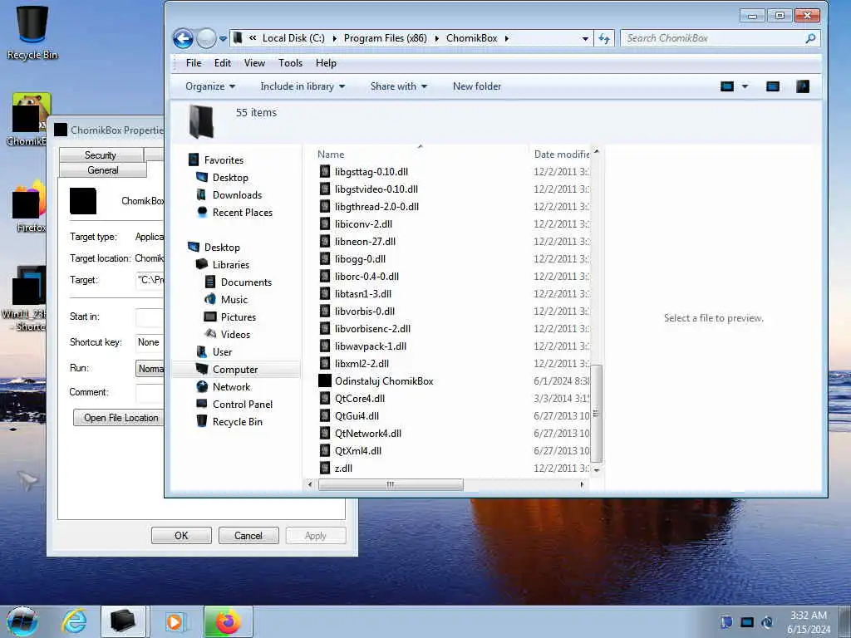Open the View menu
Image resolution: width=851 pixels, height=638 pixels.
254,63
